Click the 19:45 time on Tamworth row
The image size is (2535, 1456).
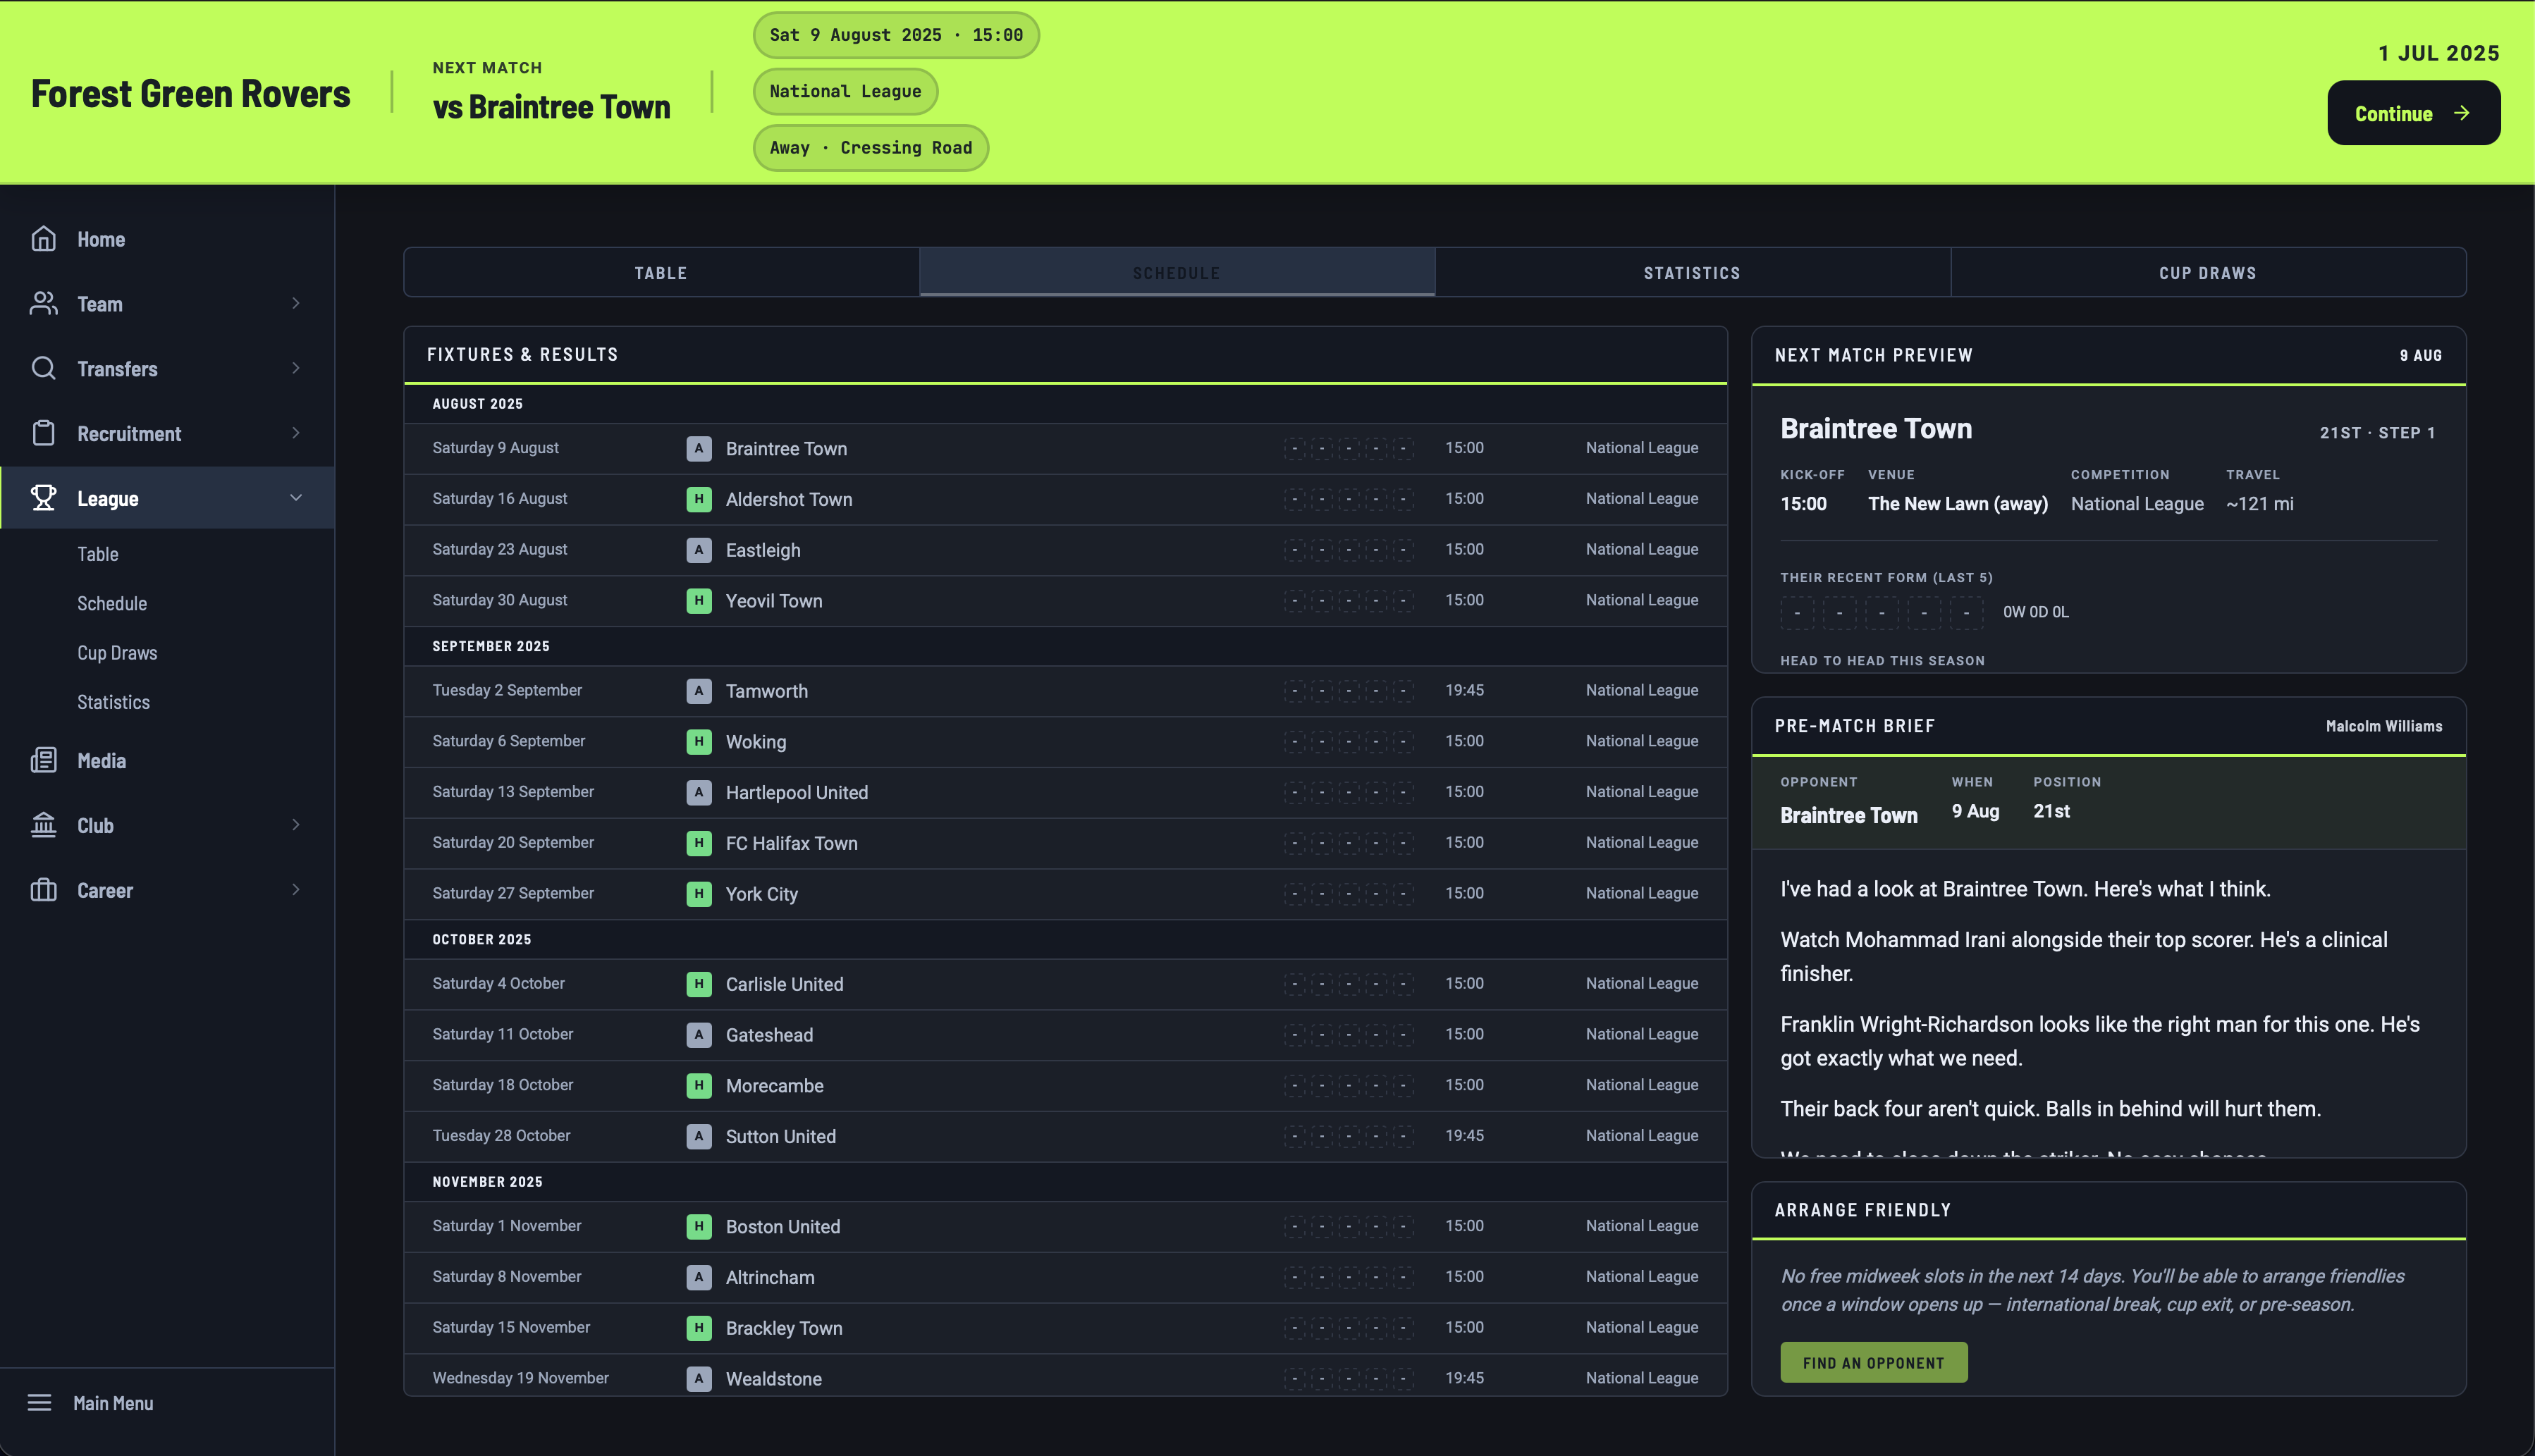pyautogui.click(x=1464, y=690)
